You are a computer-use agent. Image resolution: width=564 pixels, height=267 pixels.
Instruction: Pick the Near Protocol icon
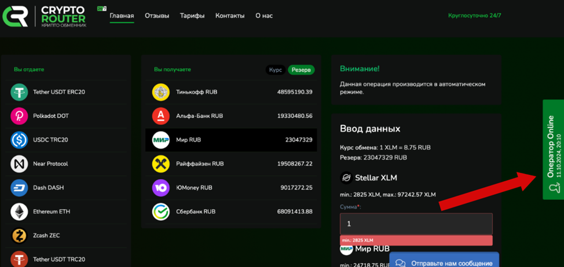pos(19,164)
